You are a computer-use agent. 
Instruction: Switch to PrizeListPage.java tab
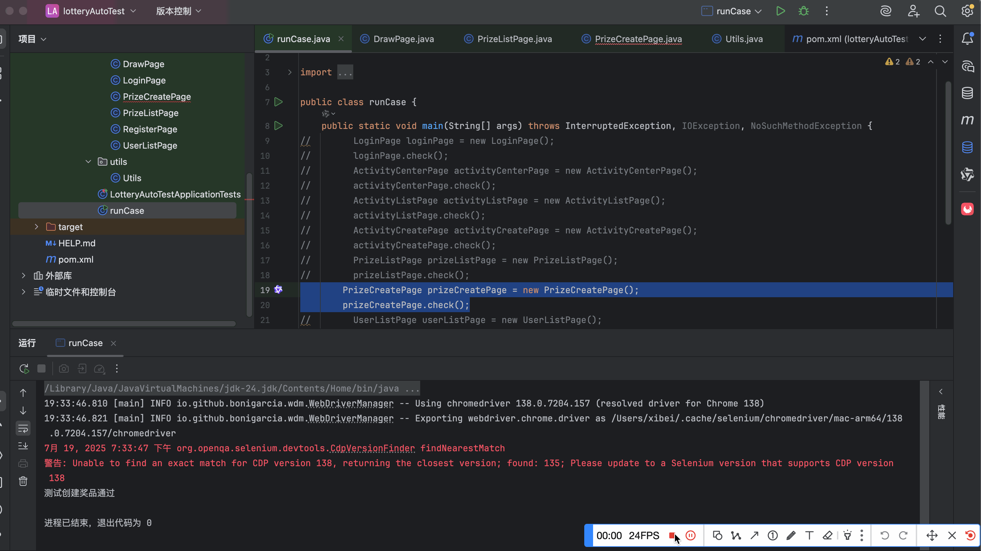click(508, 39)
